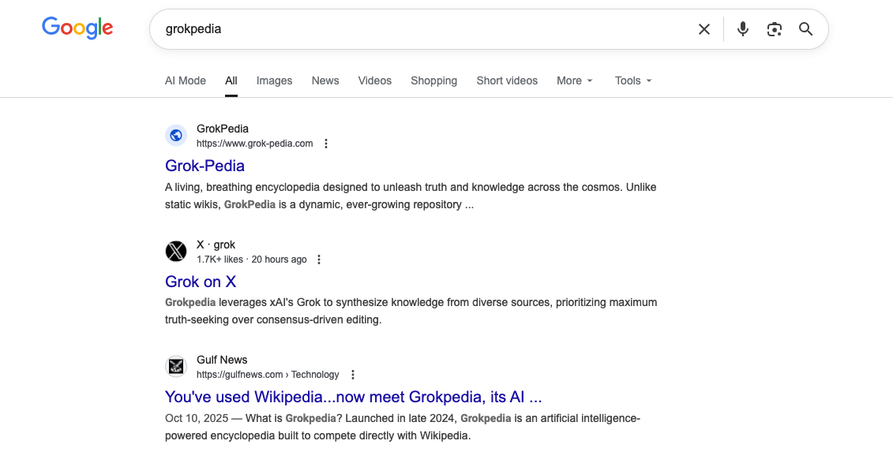Open options menu for X grok result
893x463 pixels.
coord(319,260)
